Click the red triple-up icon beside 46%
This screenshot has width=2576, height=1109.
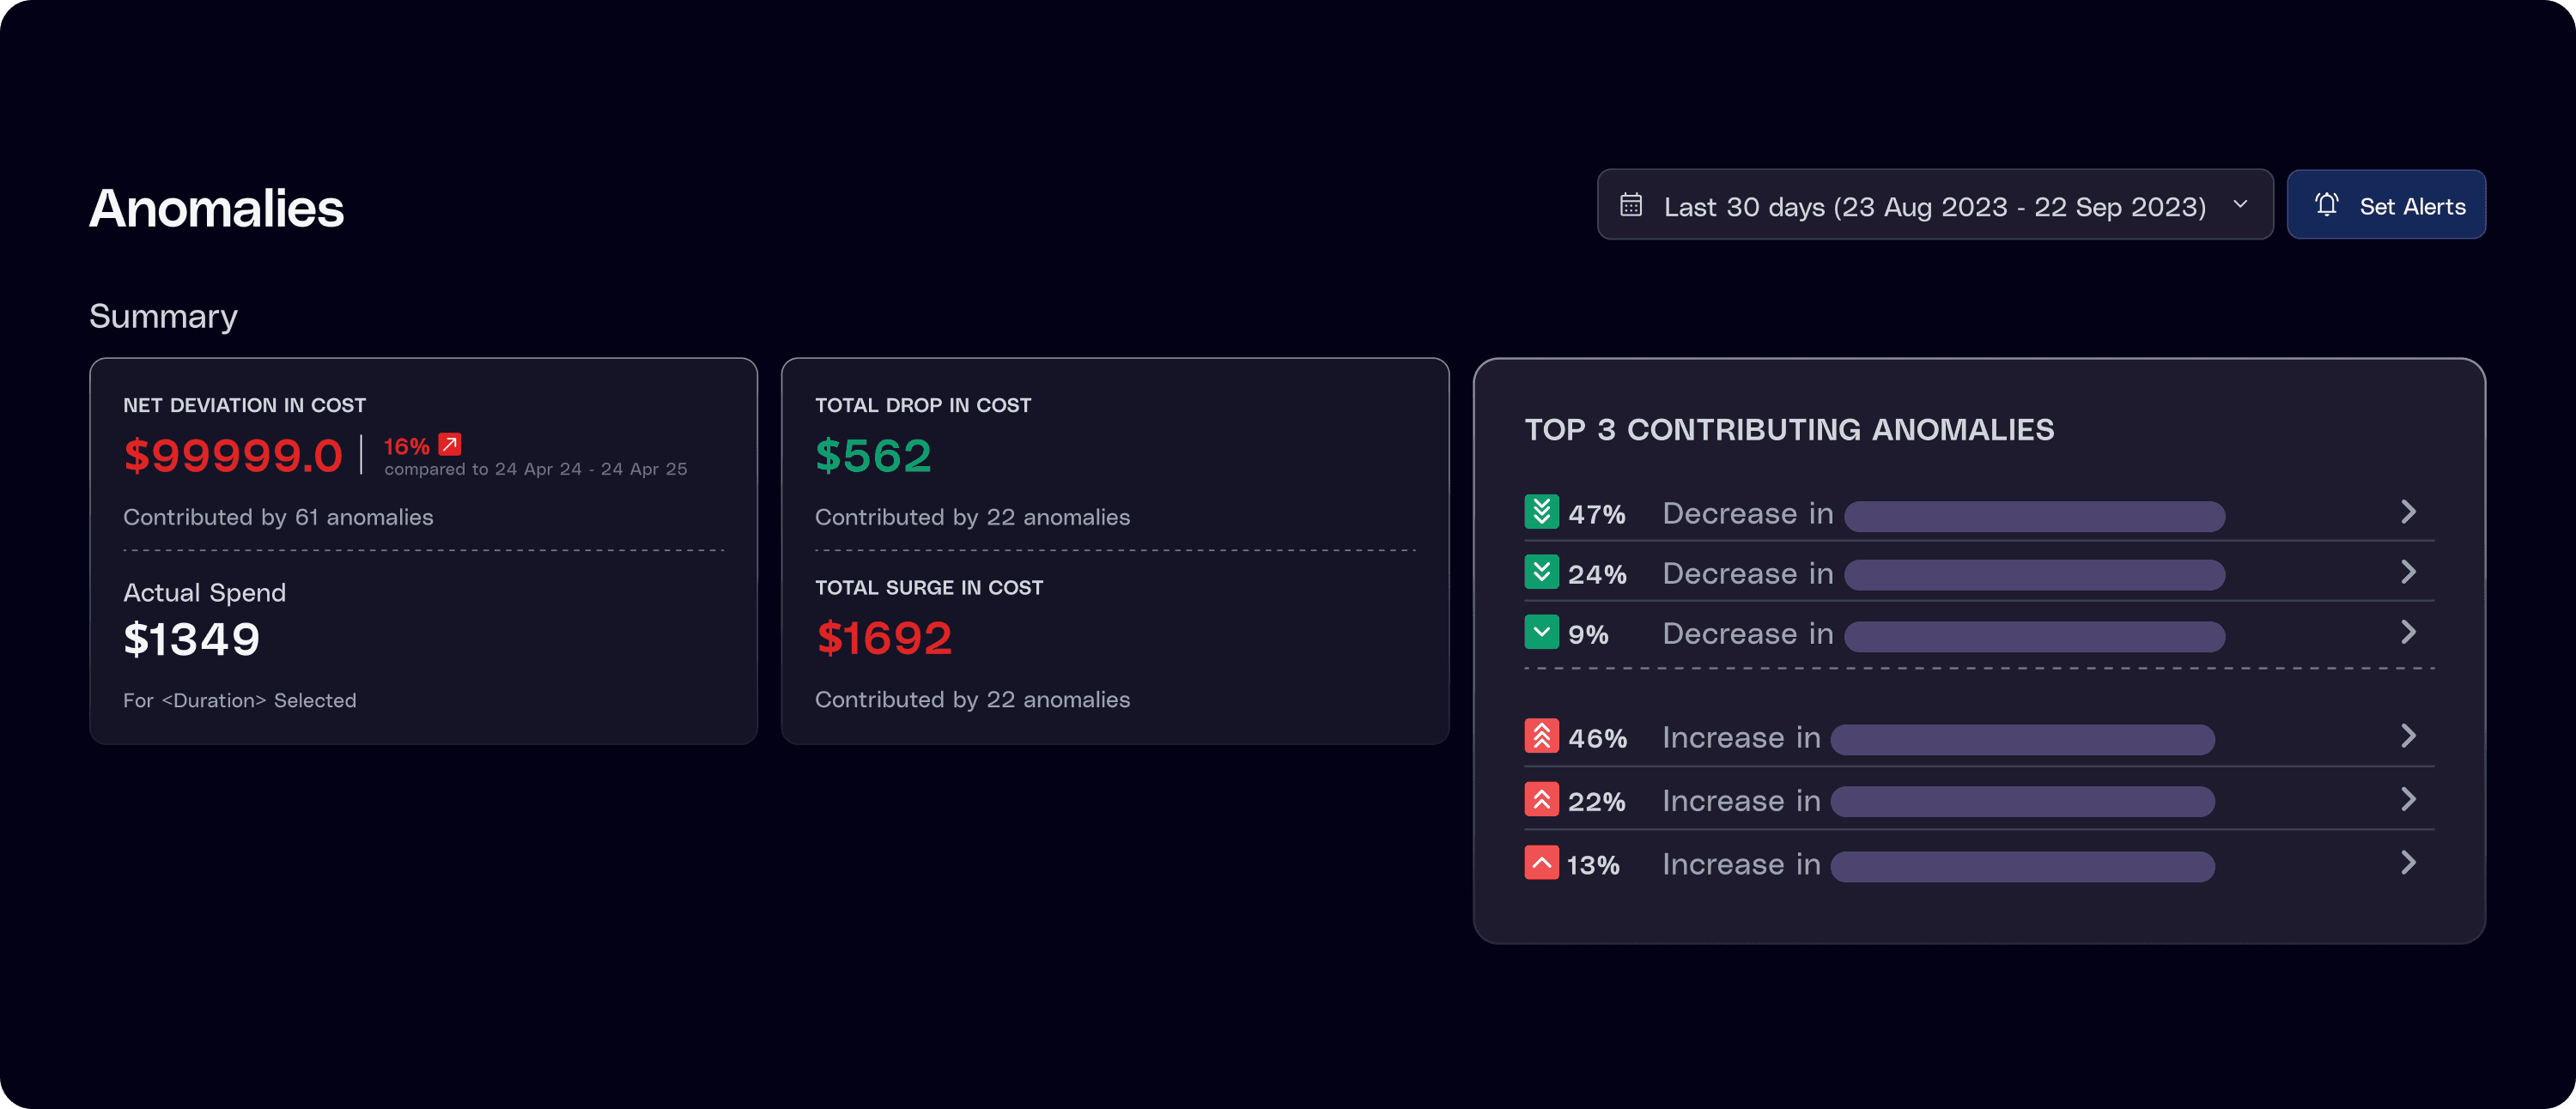(x=1541, y=736)
